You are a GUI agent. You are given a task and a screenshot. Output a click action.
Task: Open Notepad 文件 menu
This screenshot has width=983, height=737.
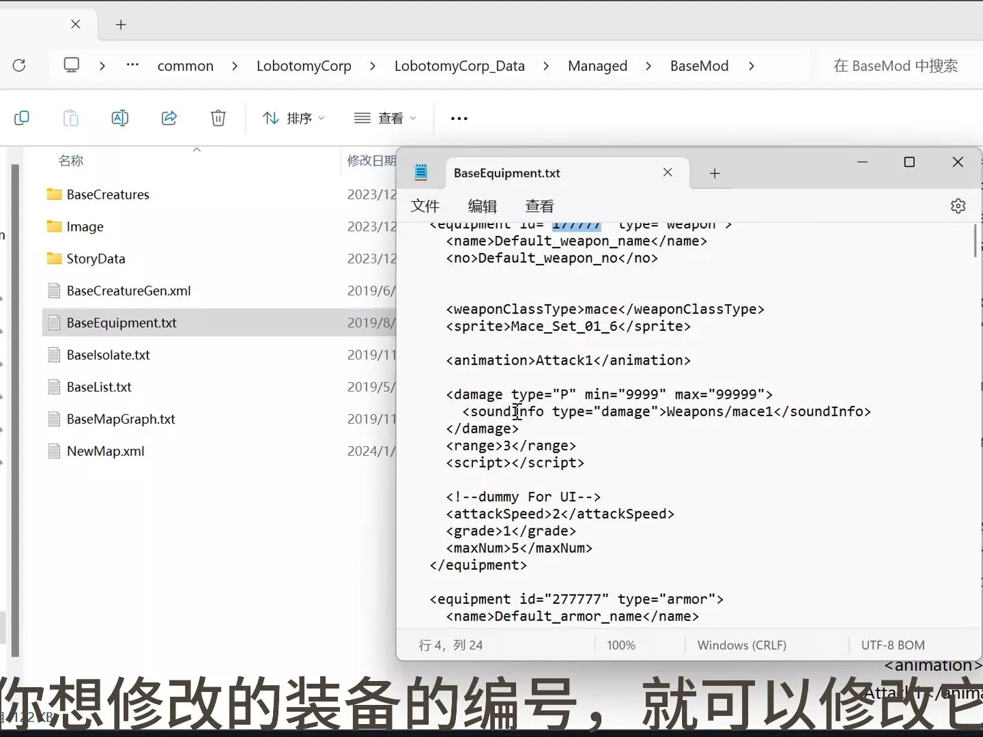425,206
